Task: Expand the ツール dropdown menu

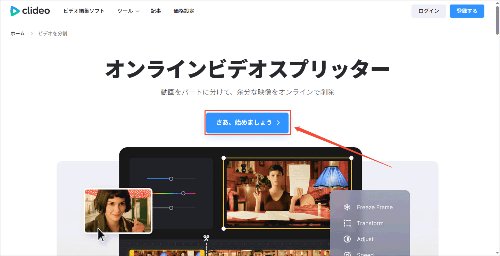Action: coord(128,11)
